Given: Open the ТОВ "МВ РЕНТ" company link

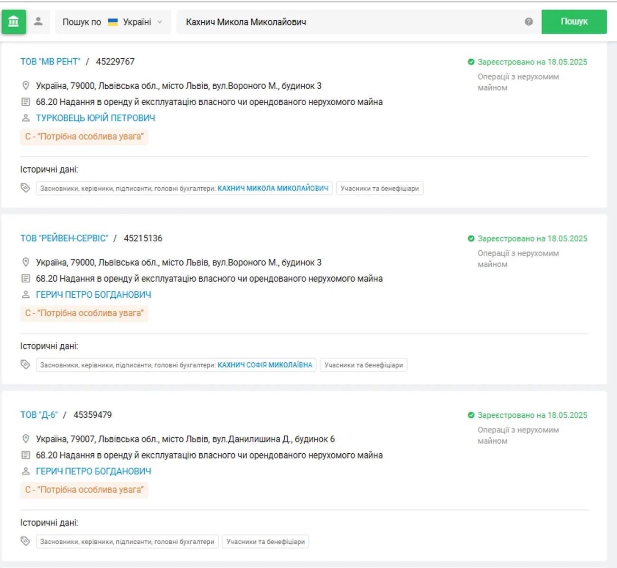Looking at the screenshot, I should [x=50, y=62].
